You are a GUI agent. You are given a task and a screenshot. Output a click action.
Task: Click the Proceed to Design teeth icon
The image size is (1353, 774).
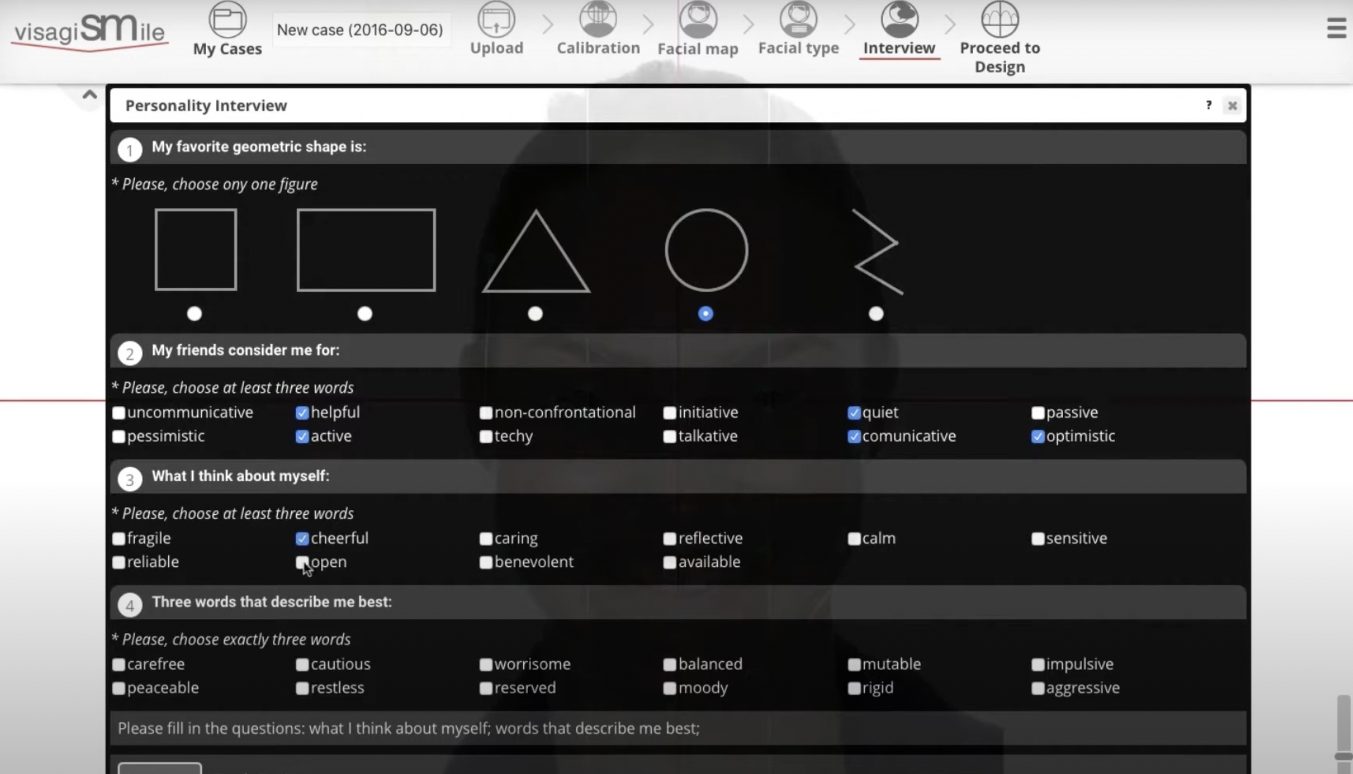tap(1000, 19)
